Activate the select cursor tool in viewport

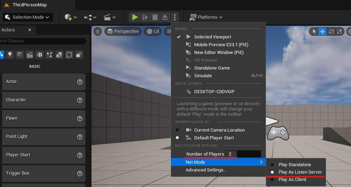pyautogui.click(x=314, y=31)
